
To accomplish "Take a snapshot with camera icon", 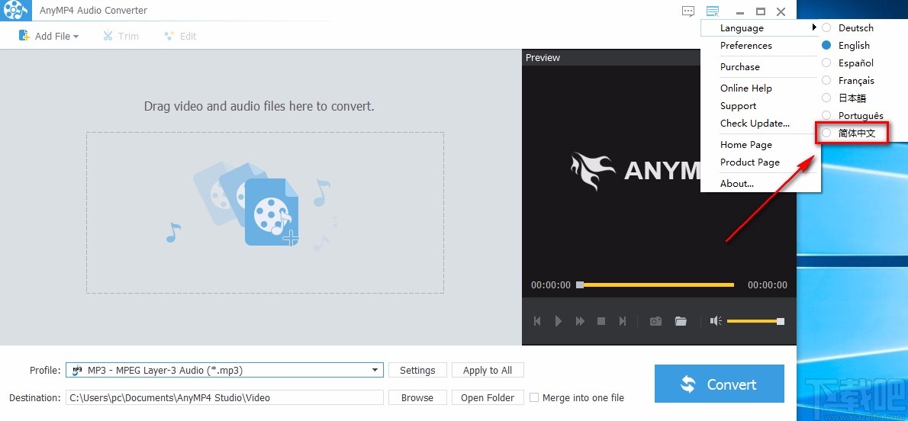I will pyautogui.click(x=655, y=321).
